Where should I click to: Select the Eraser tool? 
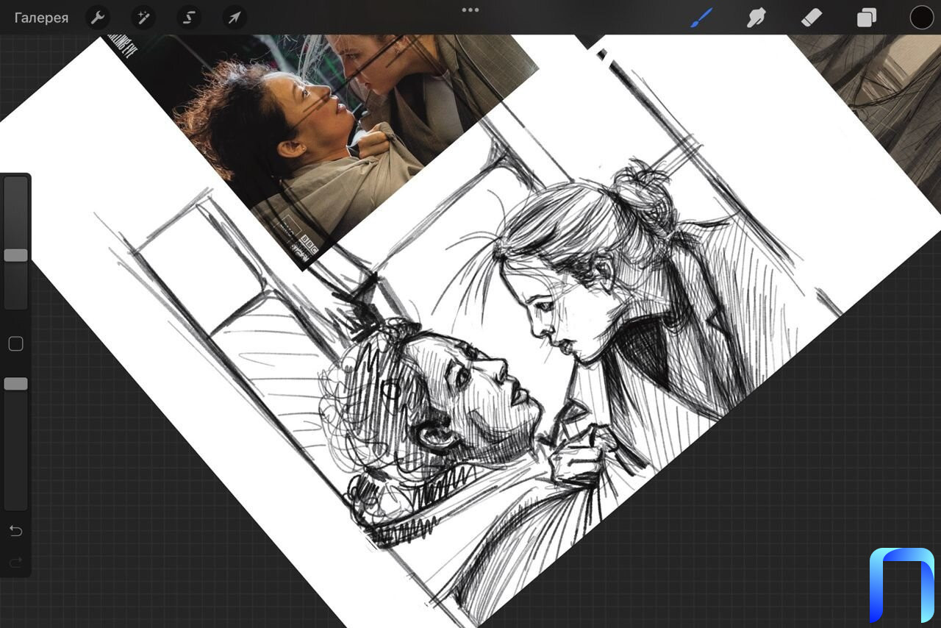[811, 18]
